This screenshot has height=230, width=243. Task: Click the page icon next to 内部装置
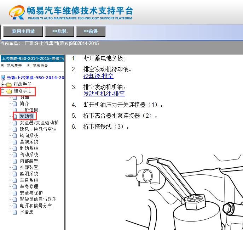click(15, 161)
